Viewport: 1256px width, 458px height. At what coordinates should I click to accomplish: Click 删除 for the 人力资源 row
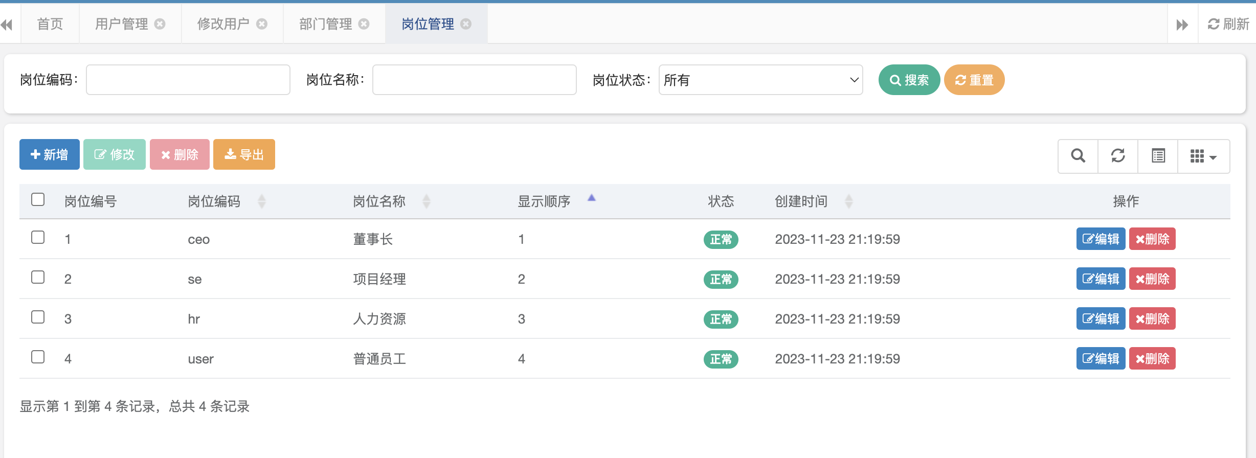coord(1152,318)
